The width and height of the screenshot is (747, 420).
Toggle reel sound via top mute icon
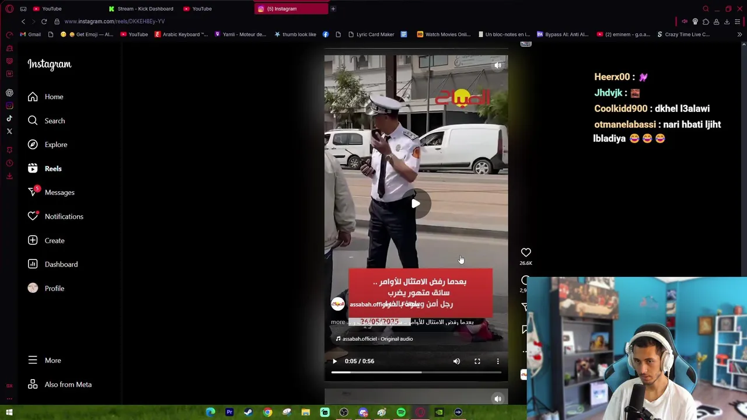tap(498, 65)
